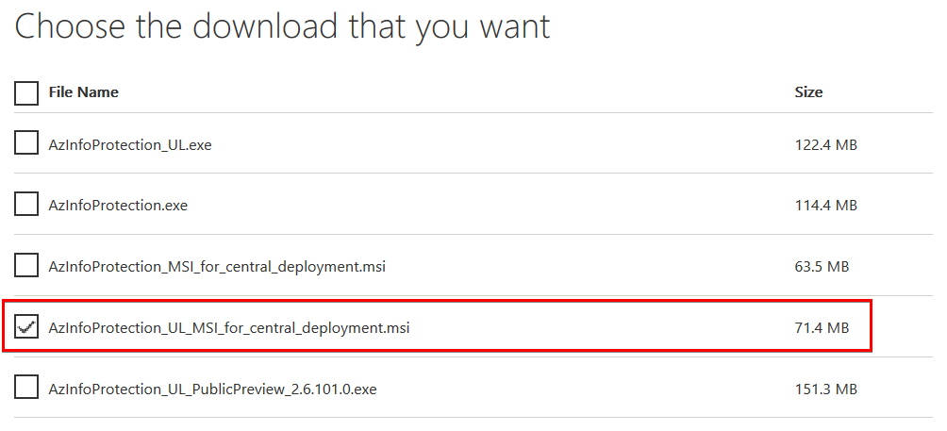Toggle the select-all checkbox beside File Name

[26, 93]
